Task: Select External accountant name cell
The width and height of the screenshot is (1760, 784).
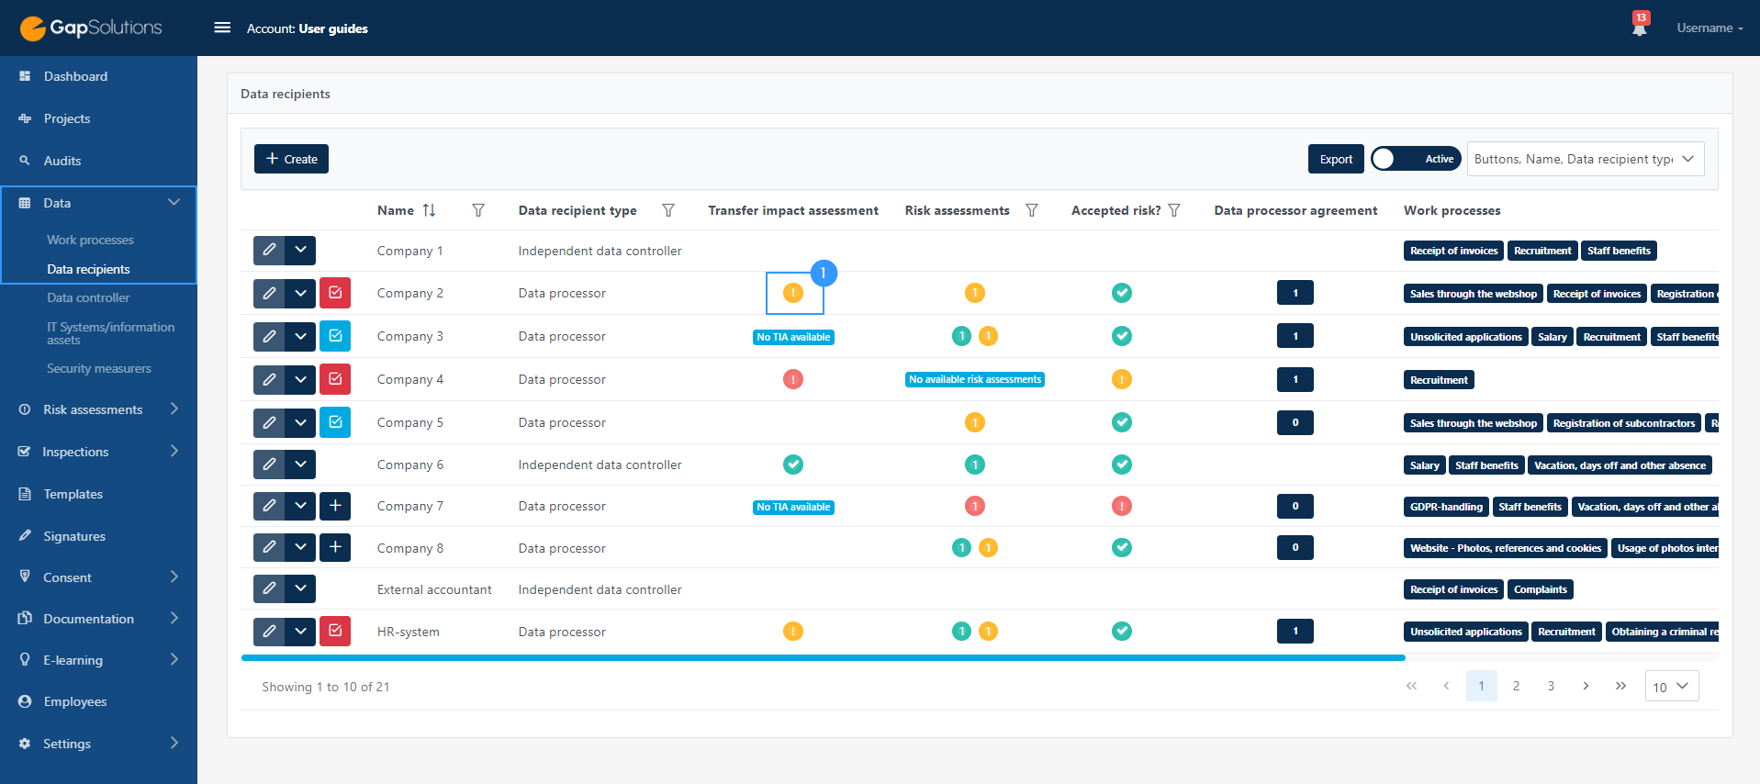Action: [434, 589]
